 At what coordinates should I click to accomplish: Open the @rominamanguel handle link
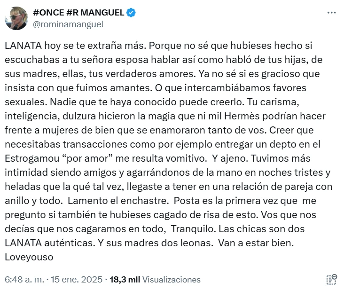pyautogui.click(x=68, y=24)
